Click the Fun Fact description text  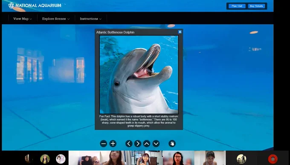pos(139,121)
